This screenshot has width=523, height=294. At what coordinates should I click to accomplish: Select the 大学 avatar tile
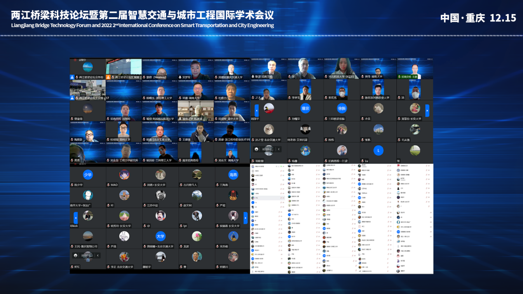pos(160,236)
